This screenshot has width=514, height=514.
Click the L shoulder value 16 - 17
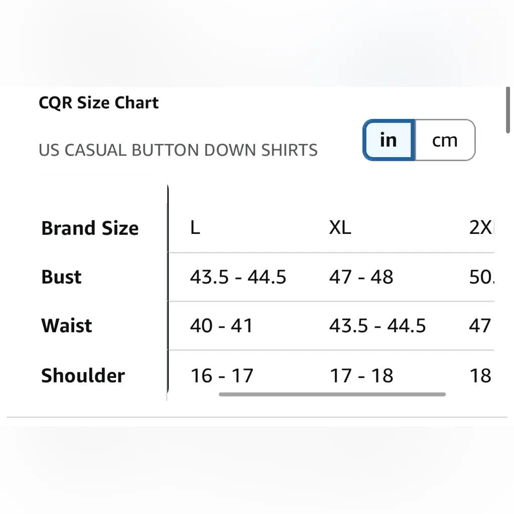coord(221,375)
